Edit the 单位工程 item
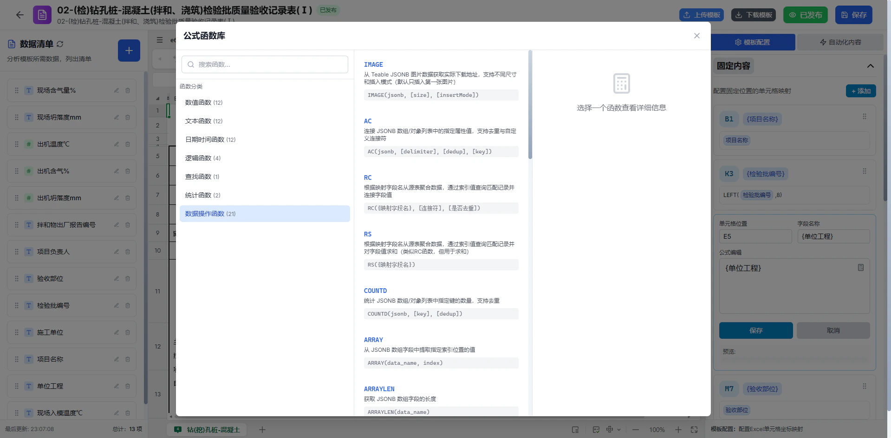Screen dimensions: 891x438 pyautogui.click(x=117, y=386)
